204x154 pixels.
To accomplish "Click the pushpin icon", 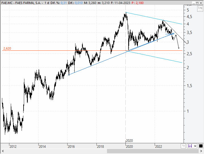I will pyautogui.click(x=195, y=146).
